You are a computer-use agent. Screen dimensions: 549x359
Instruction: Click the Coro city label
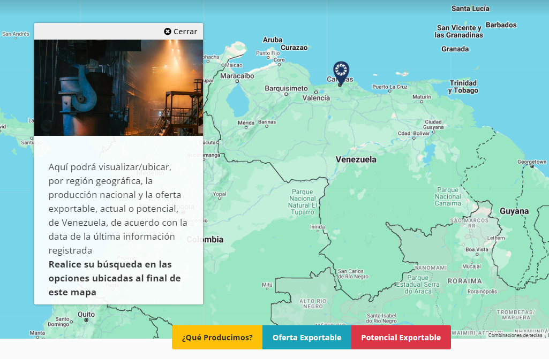coord(279,60)
